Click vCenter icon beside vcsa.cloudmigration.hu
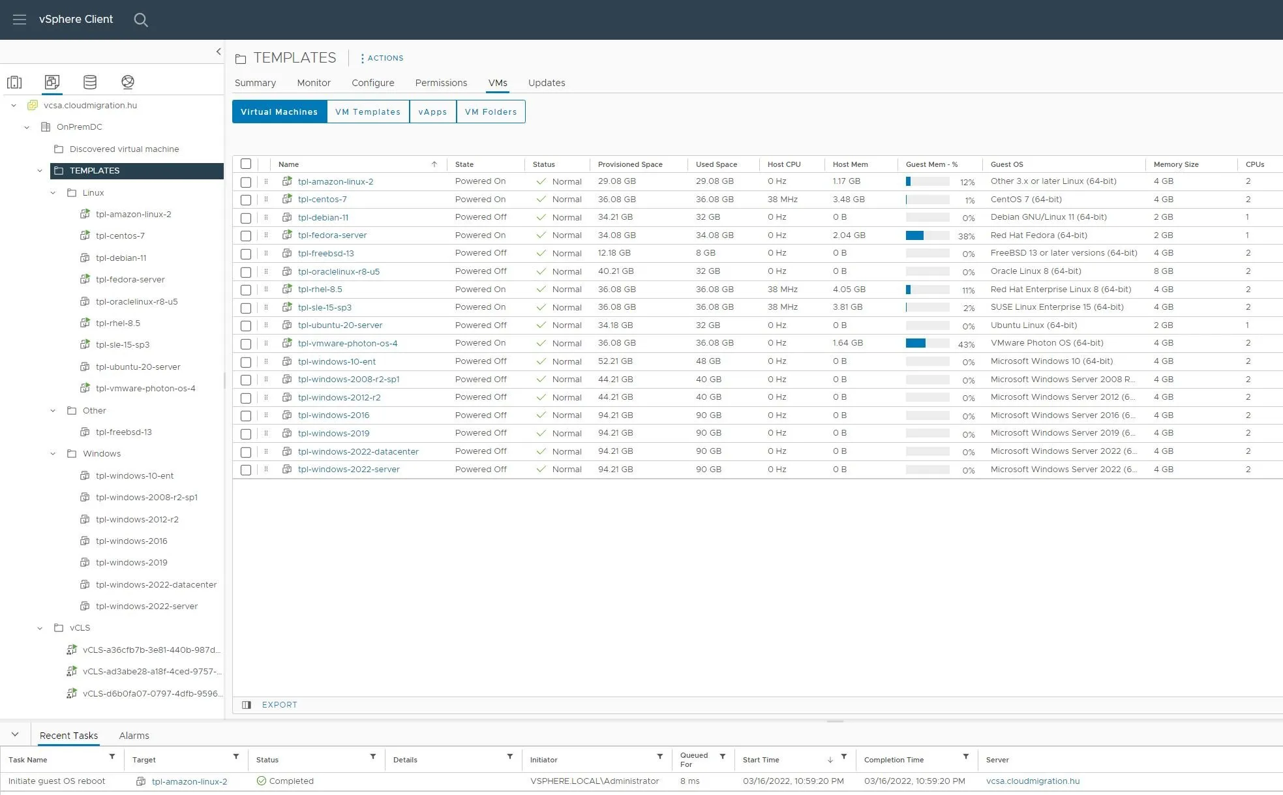The height and width of the screenshot is (795, 1283). [x=33, y=105]
